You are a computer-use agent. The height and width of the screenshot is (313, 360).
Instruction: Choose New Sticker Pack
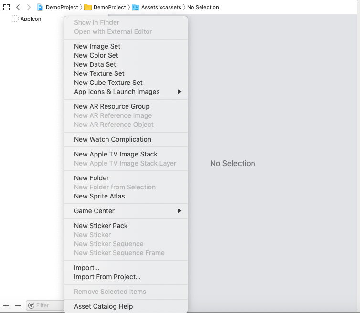[x=126, y=226]
